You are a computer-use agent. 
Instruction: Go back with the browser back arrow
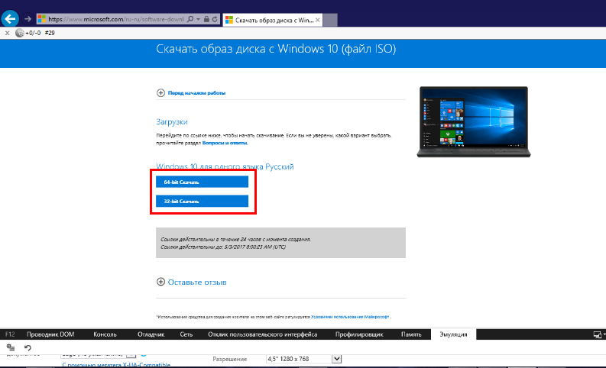[x=10, y=18]
